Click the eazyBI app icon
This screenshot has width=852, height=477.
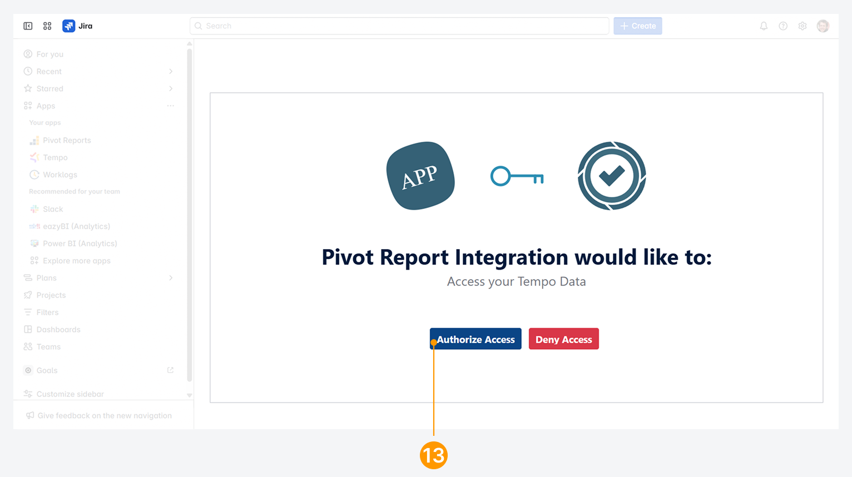click(x=34, y=226)
